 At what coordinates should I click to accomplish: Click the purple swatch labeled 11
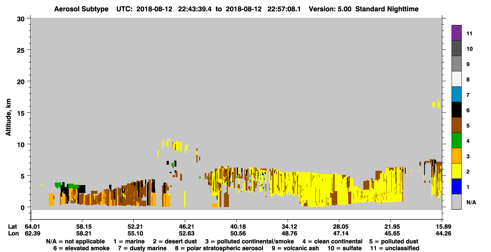point(457,32)
